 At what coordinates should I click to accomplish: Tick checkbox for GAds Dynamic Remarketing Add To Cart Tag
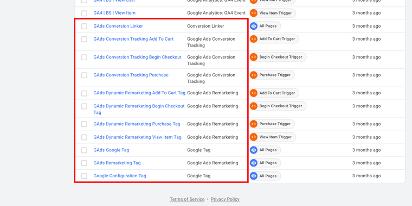coord(84,93)
